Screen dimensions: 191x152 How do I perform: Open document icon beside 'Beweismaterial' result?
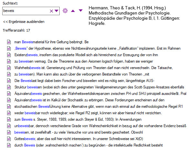coord(9,42)
